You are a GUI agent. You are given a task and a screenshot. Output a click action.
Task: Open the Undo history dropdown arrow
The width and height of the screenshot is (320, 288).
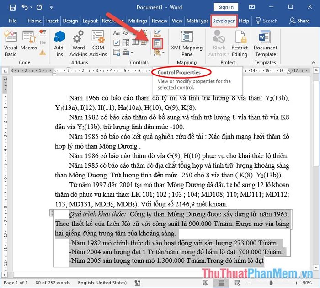[31, 8]
